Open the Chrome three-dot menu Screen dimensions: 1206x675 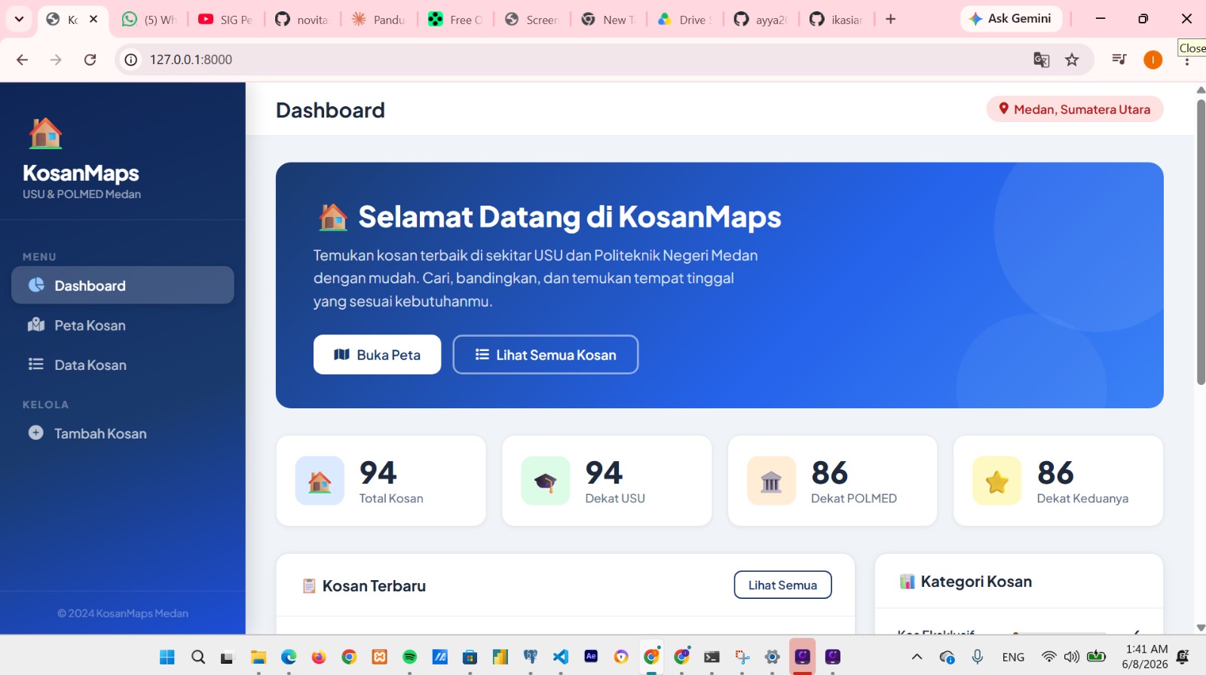(x=1187, y=62)
